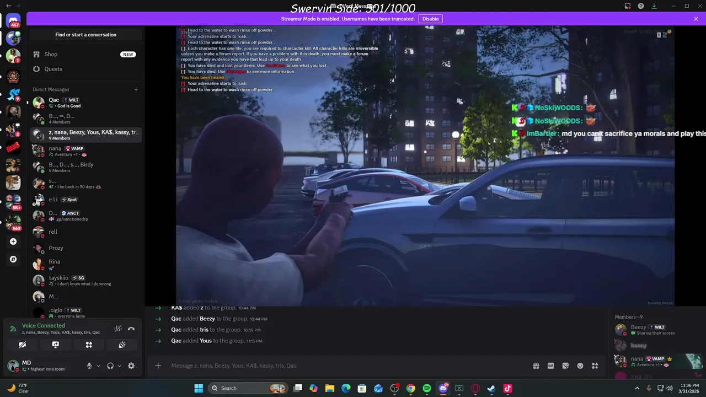Mute microphone in user panel
Screen dimensions: 706x397
89,366
